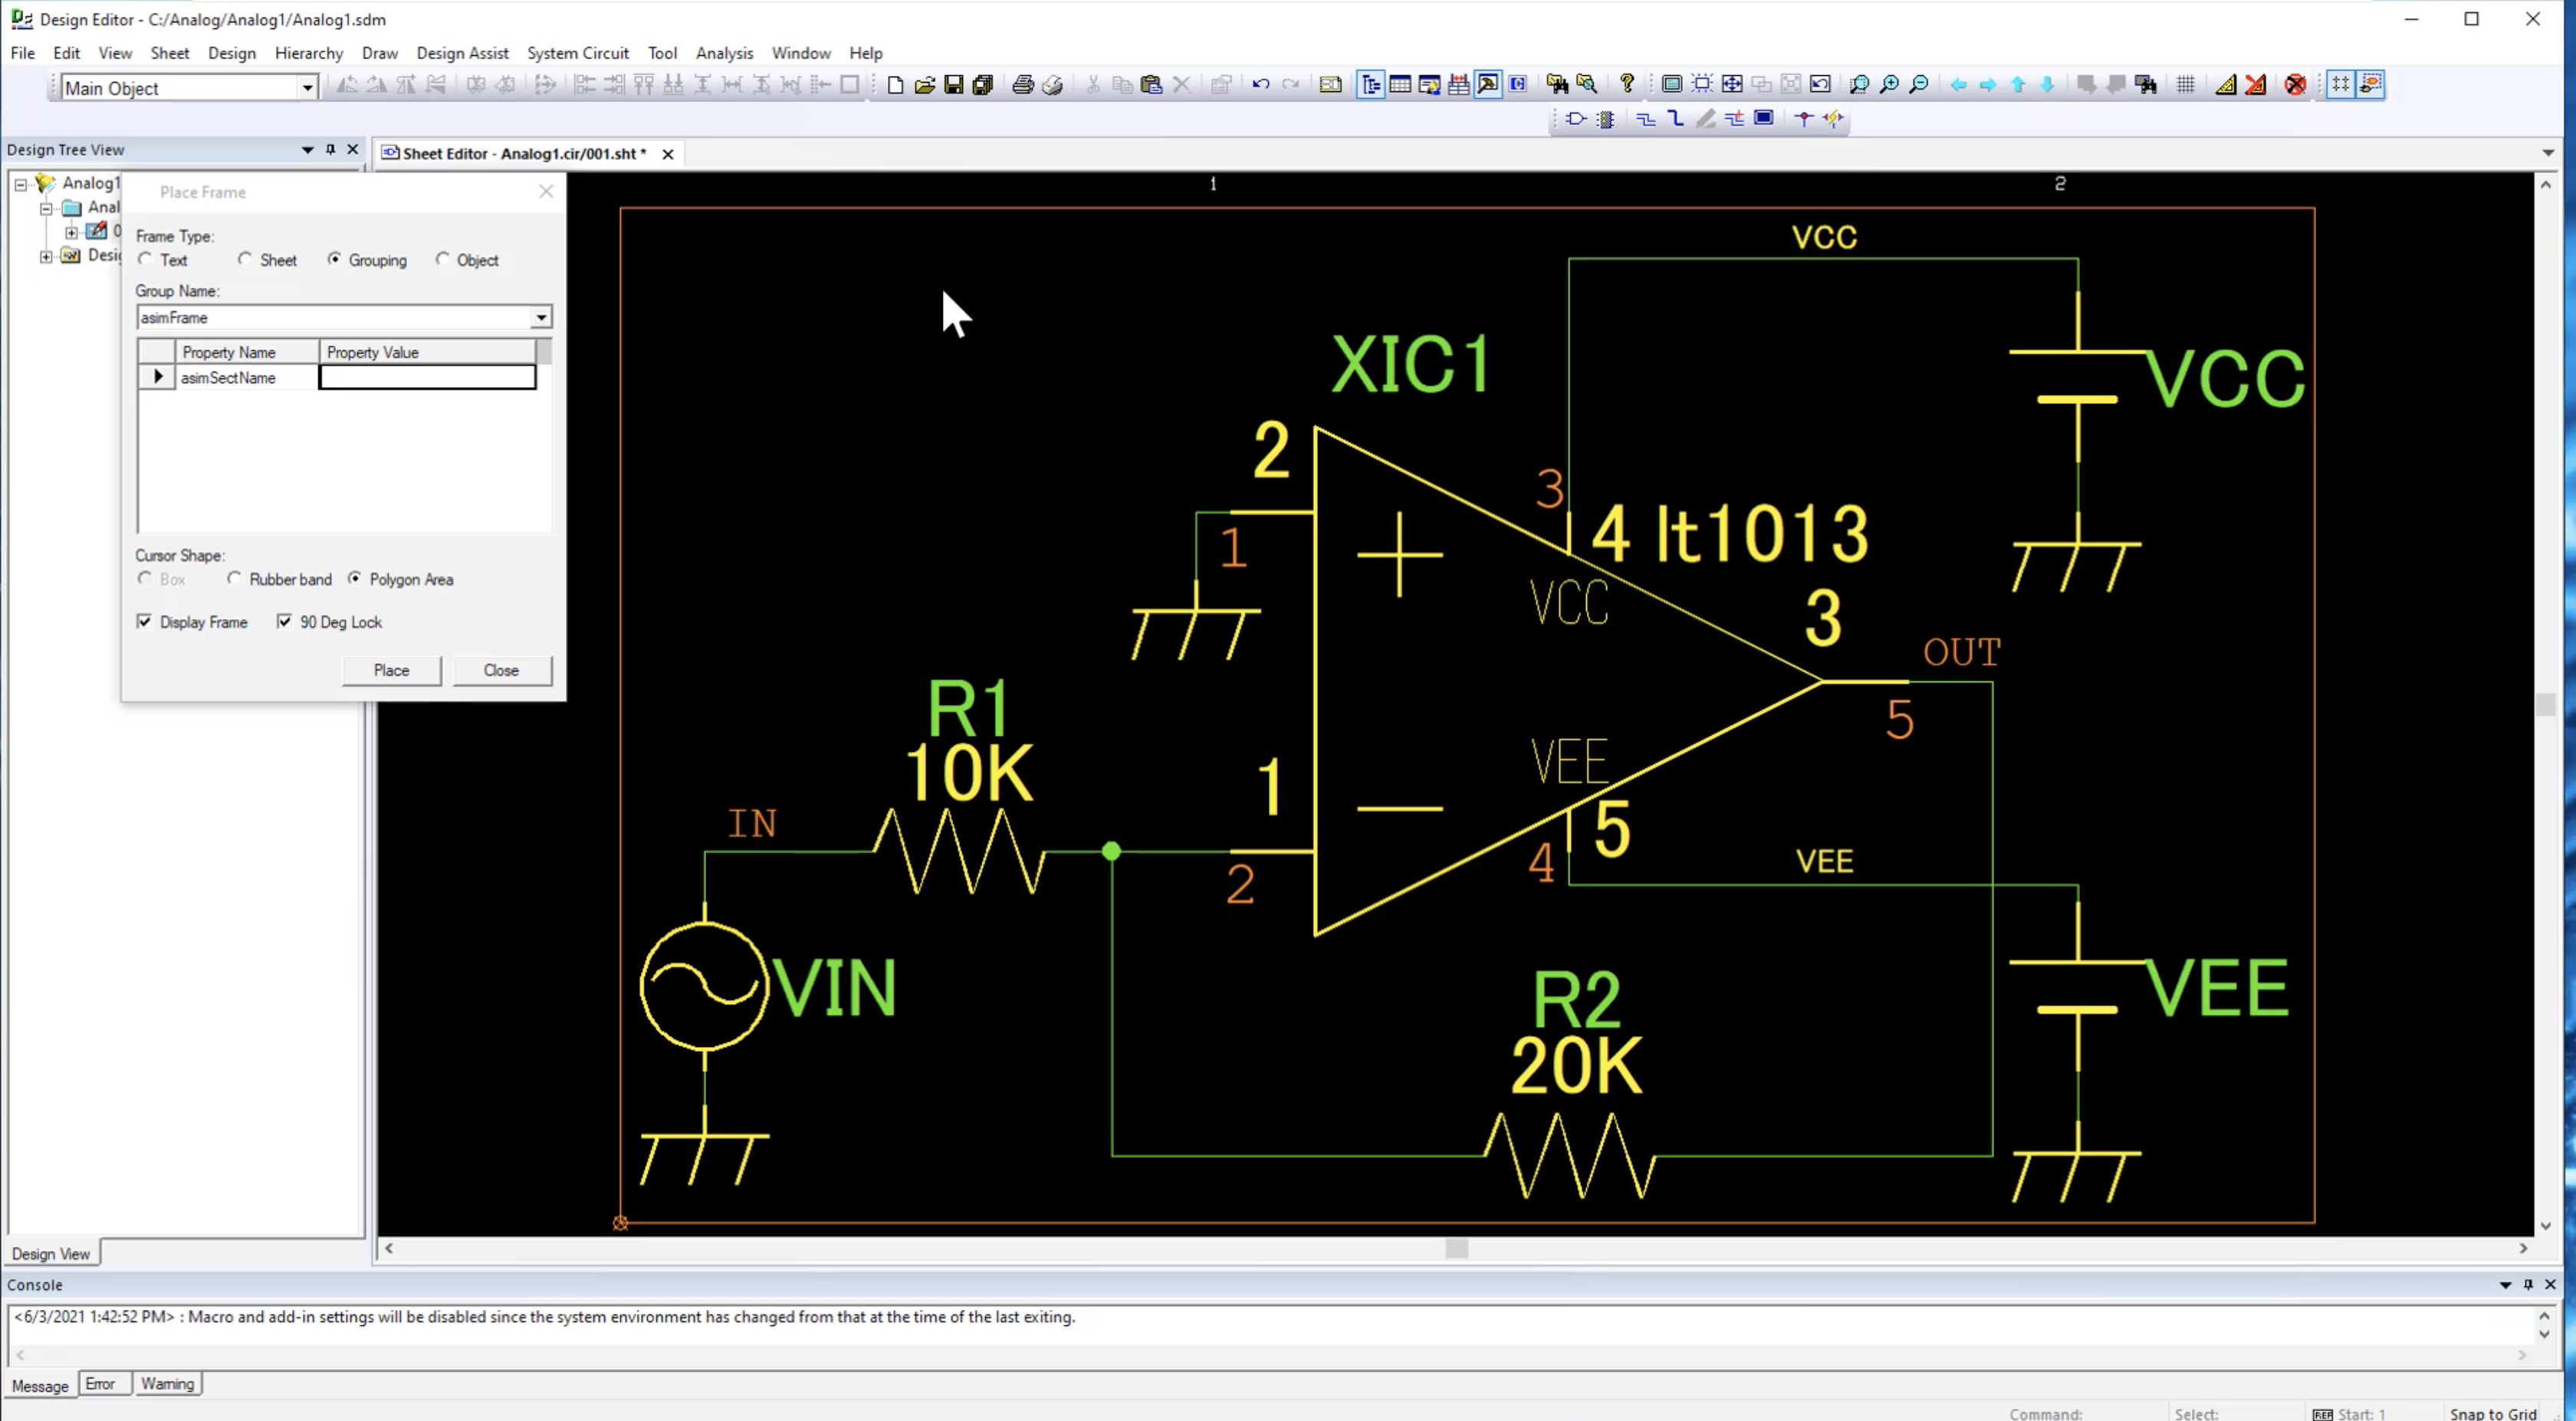Select the Sheet frame type radio
The width and height of the screenshot is (2576, 1421).
(x=245, y=259)
